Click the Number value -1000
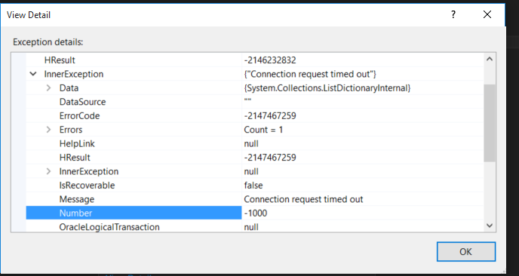 tap(256, 213)
